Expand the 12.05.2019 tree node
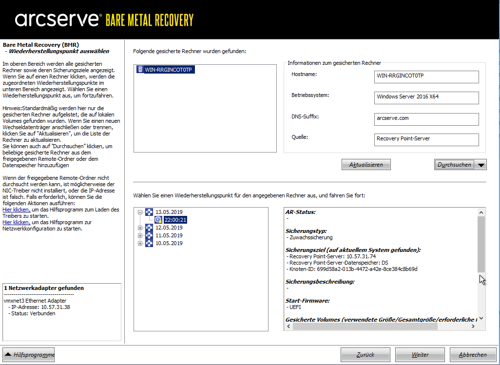Screen dimensions: 500x365 tap(140, 228)
